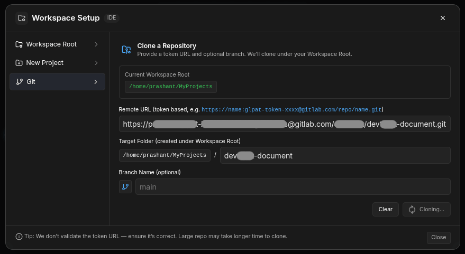Click the IDE badge in title
The width and height of the screenshot is (465, 254).
112,18
